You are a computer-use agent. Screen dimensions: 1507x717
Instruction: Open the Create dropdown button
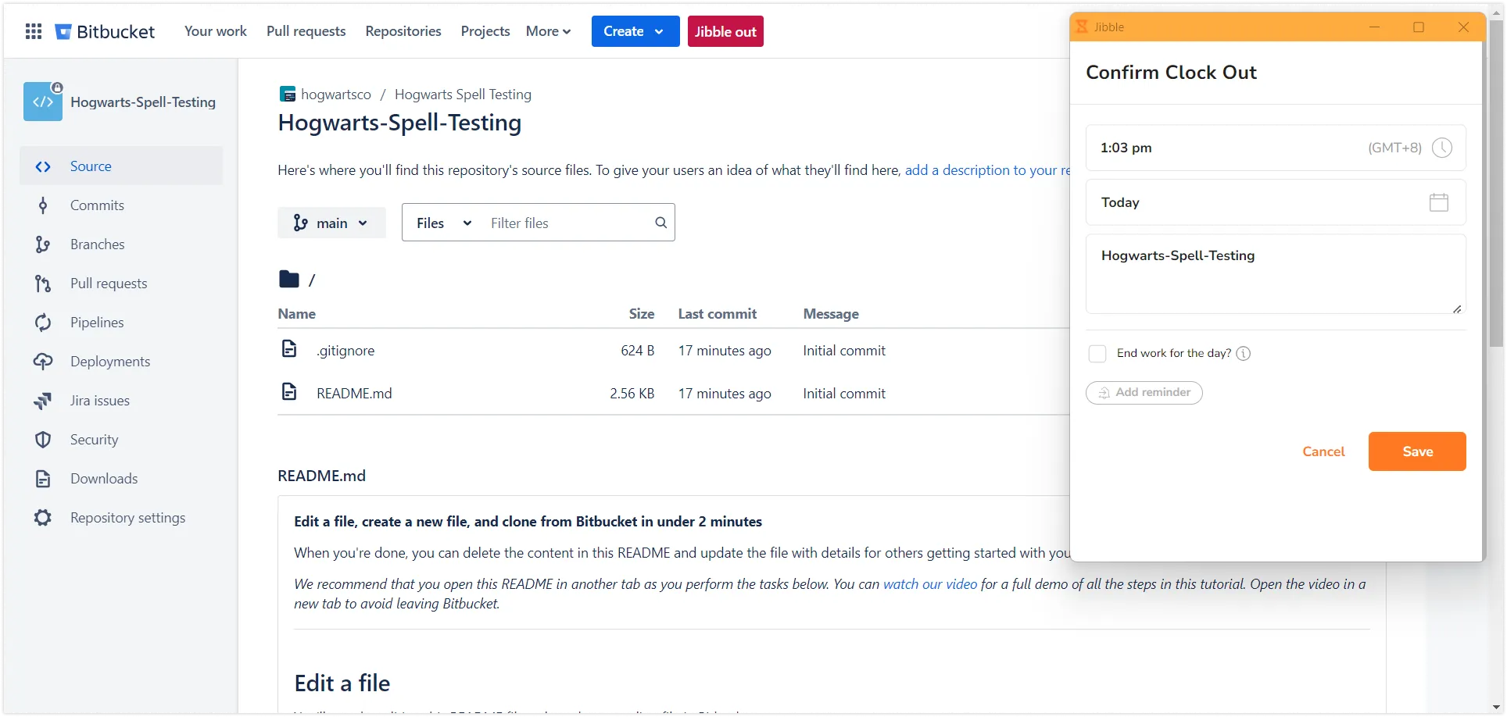pos(635,31)
